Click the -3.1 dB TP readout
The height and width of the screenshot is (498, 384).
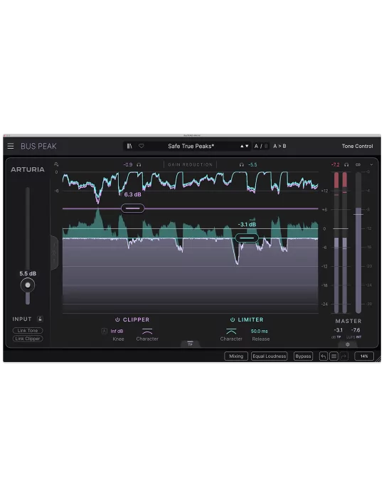pos(338,330)
